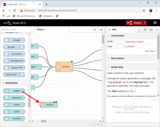The width and height of the screenshot is (160, 127).
Task: Open the info sidebar tab
Action: click(121, 30)
